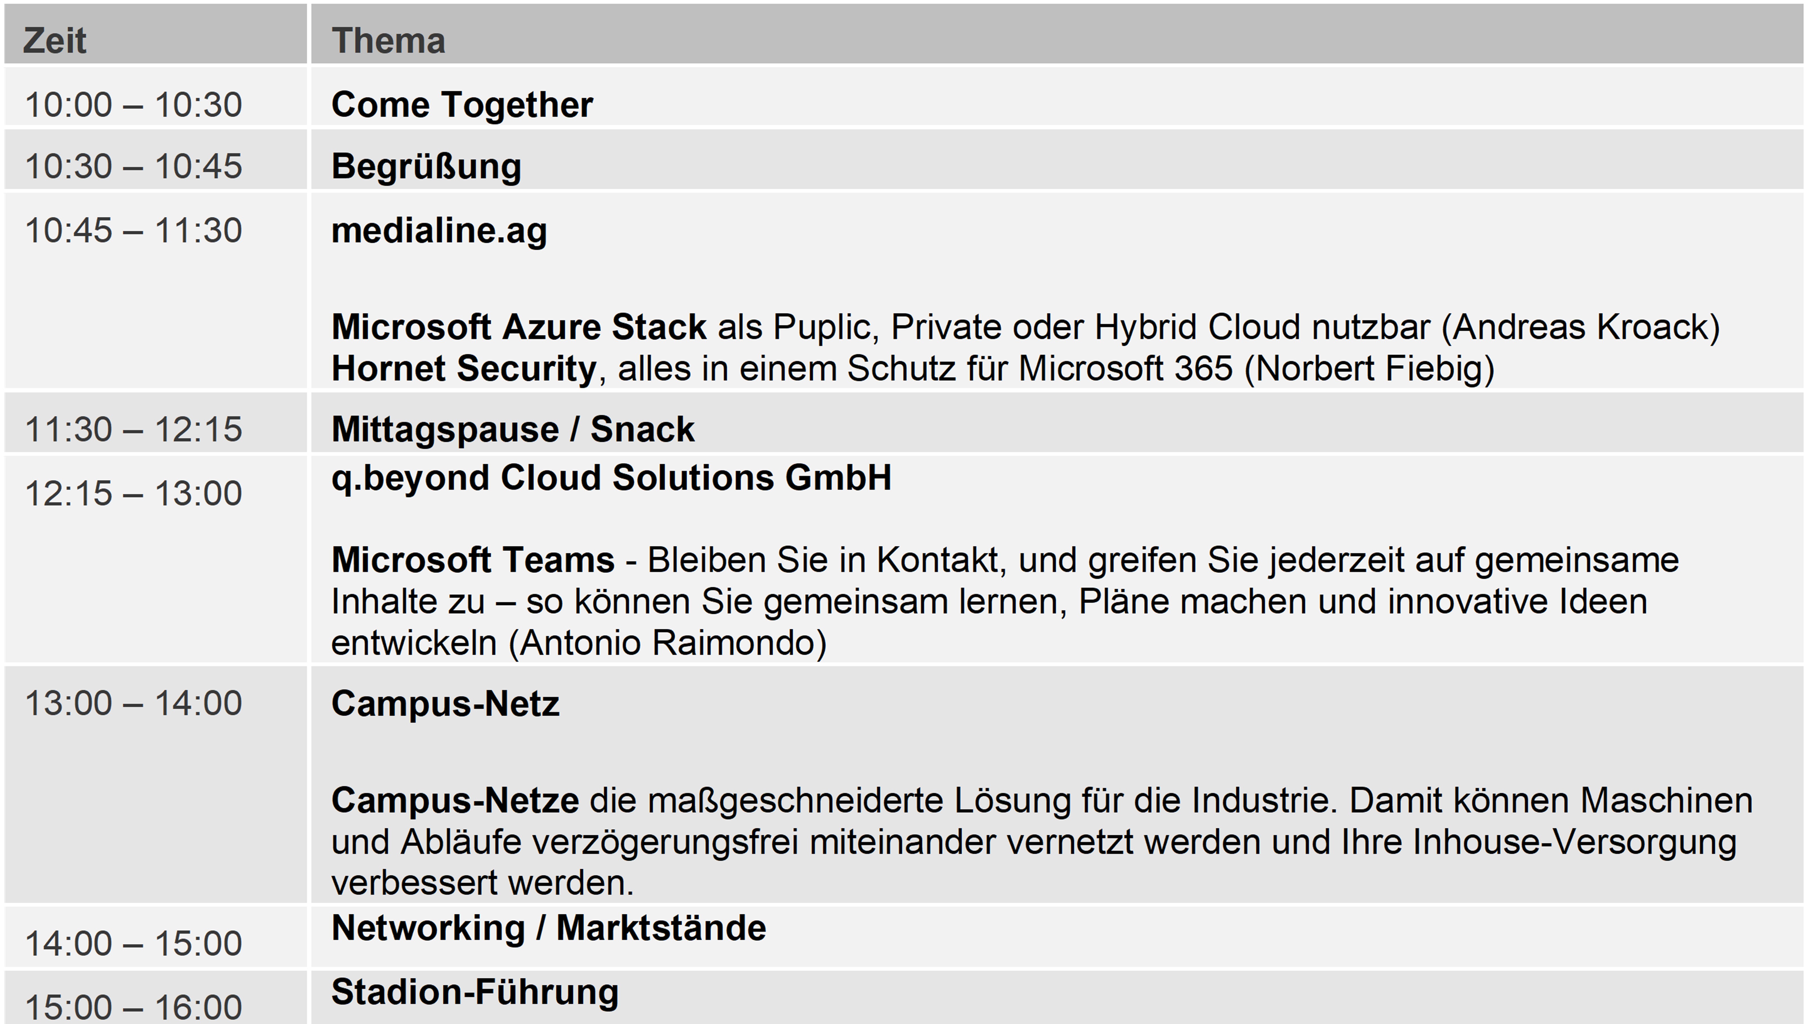
Task: Click the Campus-Netze description paragraph
Action: [1042, 842]
